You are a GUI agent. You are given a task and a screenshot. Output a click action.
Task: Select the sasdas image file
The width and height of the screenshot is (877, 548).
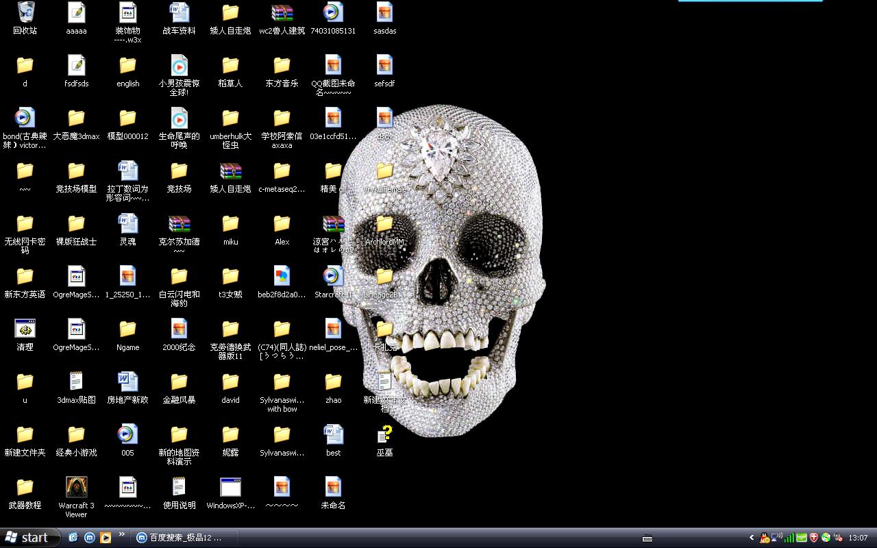coord(384,12)
